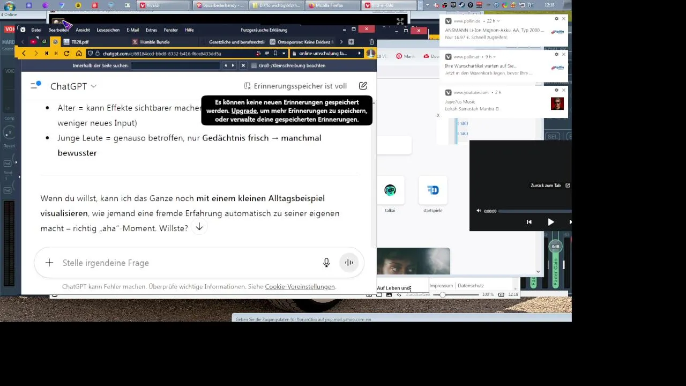Click the Datenschutz link
Viewport: 686px width, 386px height.
click(x=471, y=286)
